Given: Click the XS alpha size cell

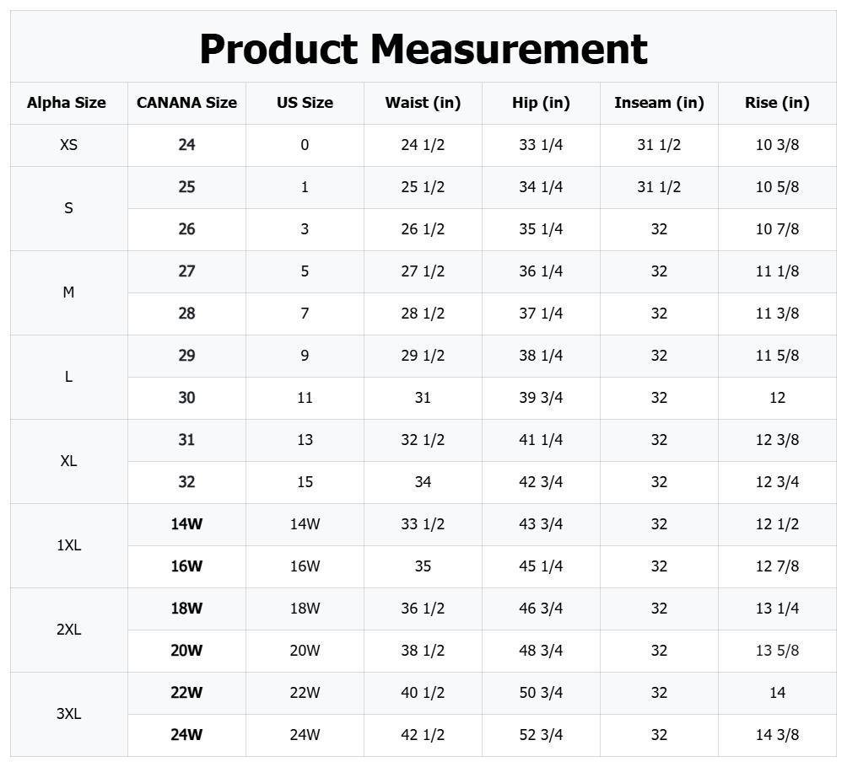Looking at the screenshot, I should [68, 145].
